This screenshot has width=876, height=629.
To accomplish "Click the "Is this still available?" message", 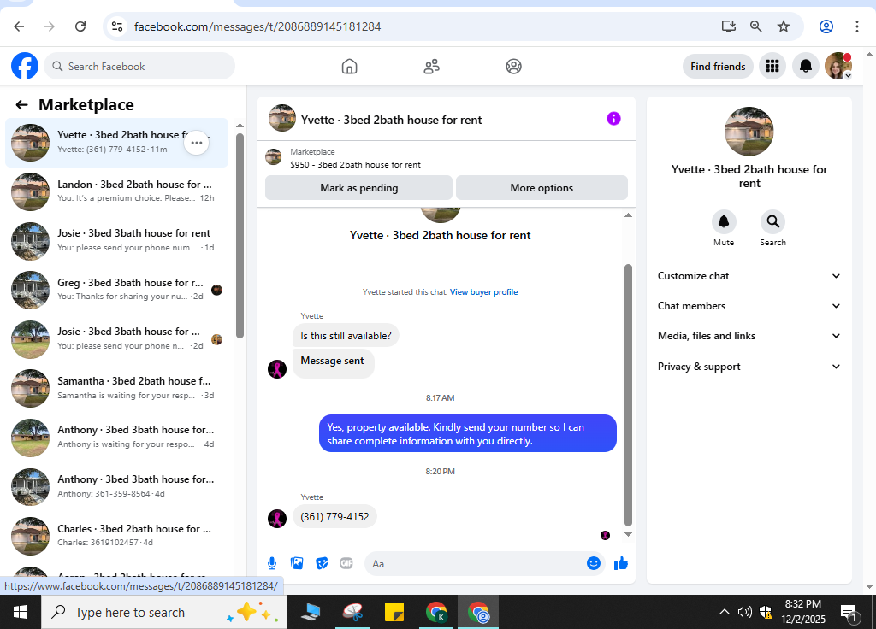I will click(346, 335).
